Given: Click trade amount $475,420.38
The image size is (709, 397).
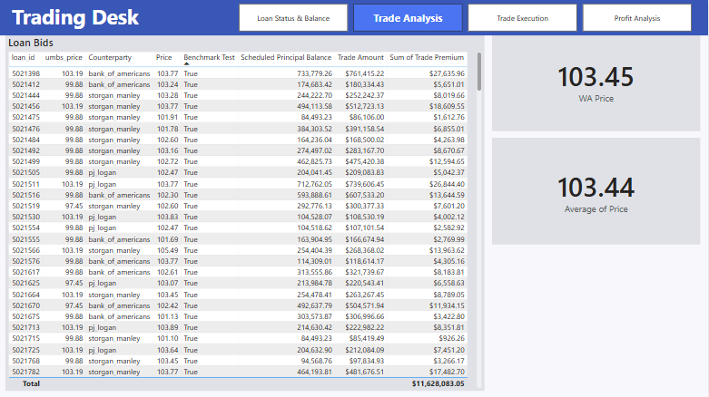Looking at the screenshot, I should click(x=364, y=161).
